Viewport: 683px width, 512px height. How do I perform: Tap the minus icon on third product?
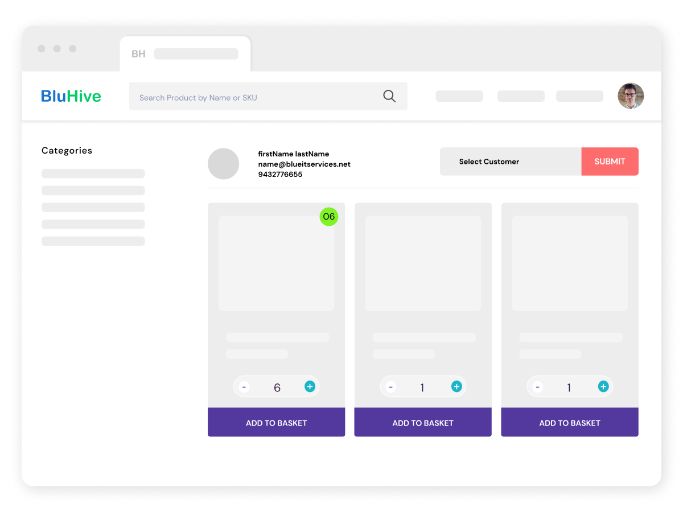[x=538, y=387]
